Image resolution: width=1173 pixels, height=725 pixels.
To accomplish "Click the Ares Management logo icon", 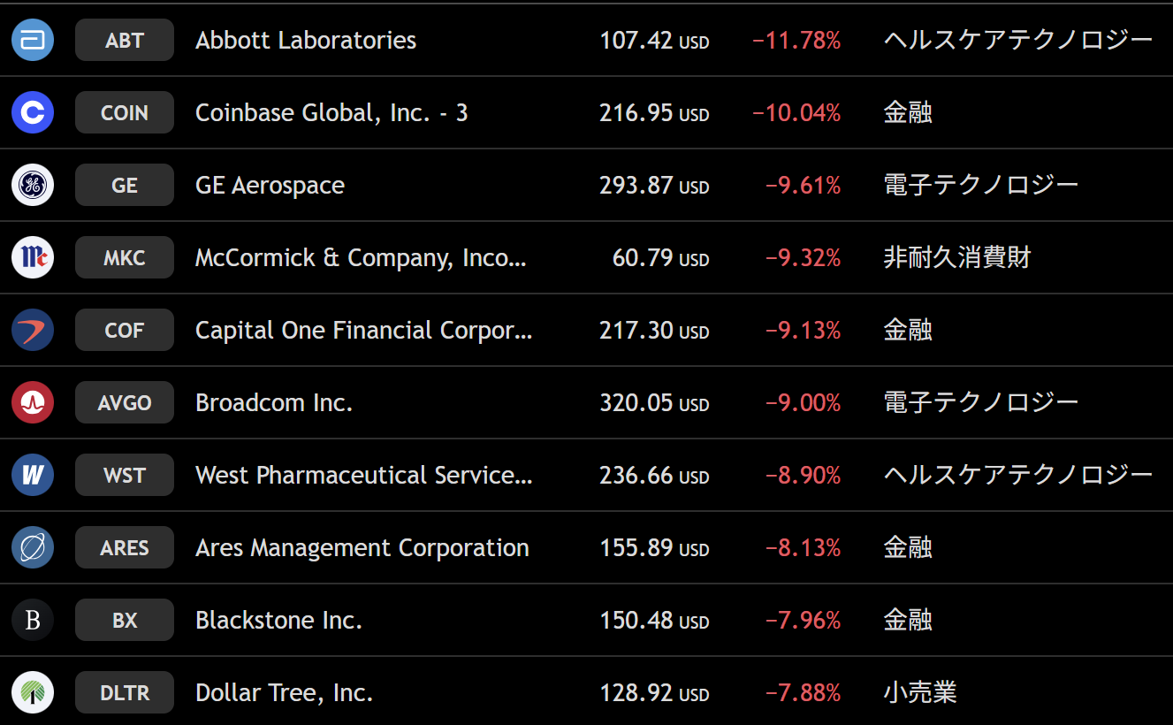I will (33, 548).
